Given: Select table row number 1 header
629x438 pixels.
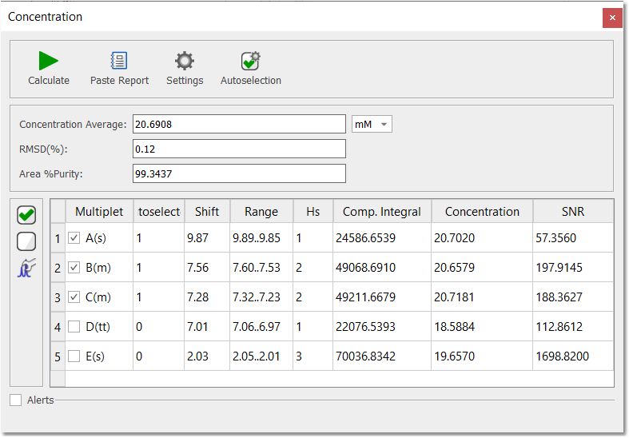Looking at the screenshot, I should [58, 238].
